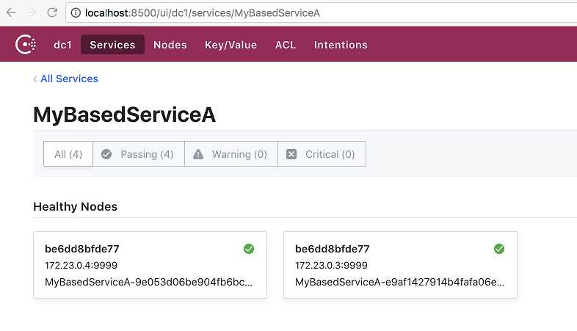
Task: Open the dc1 datacenter selector
Action: tap(62, 45)
